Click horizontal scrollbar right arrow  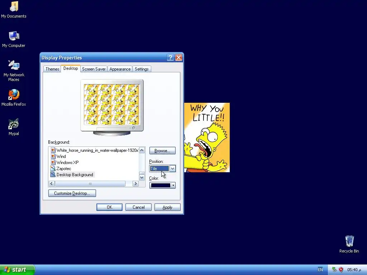(x=135, y=184)
